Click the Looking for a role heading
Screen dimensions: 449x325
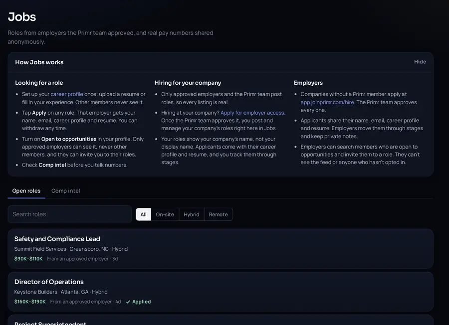(x=39, y=83)
